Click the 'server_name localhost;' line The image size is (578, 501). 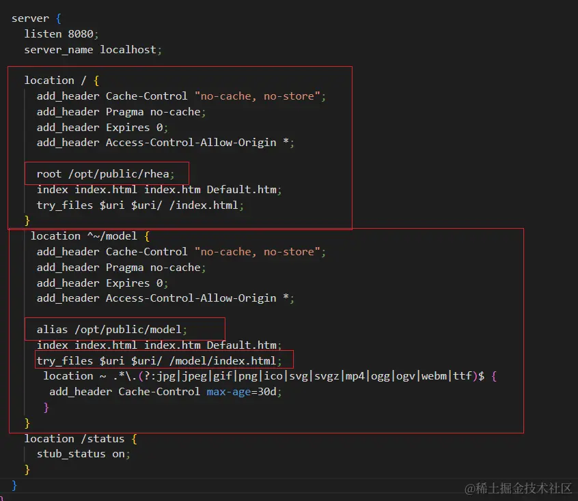point(93,50)
